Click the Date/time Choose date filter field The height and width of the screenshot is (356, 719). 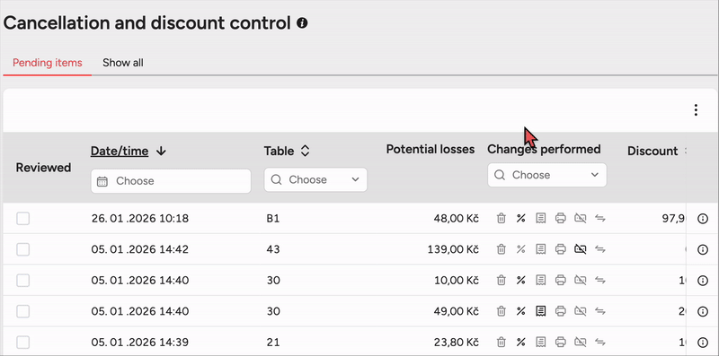(x=171, y=181)
